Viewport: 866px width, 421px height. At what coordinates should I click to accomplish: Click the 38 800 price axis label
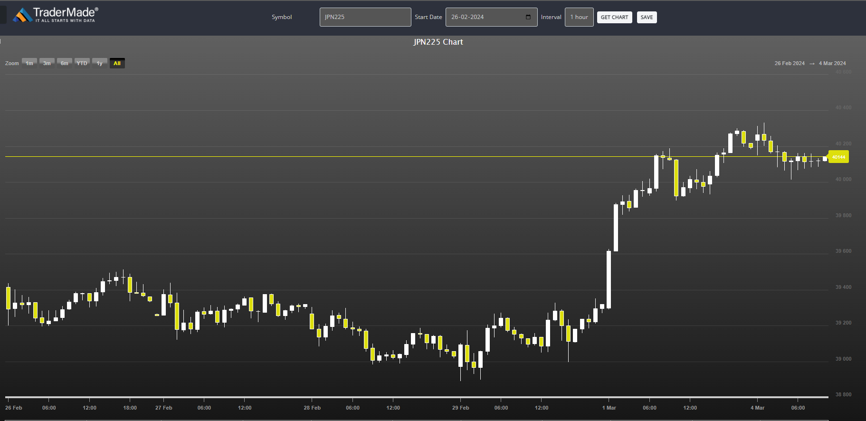843,394
